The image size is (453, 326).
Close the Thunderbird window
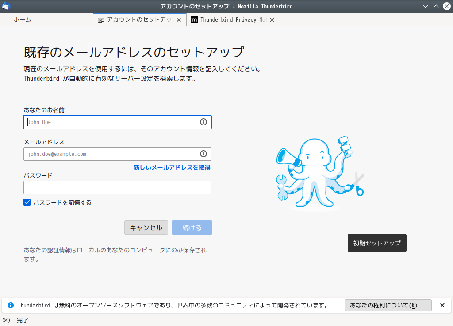[x=447, y=6]
